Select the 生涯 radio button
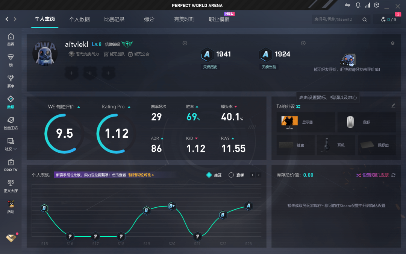406x254 pixels. (x=209, y=175)
